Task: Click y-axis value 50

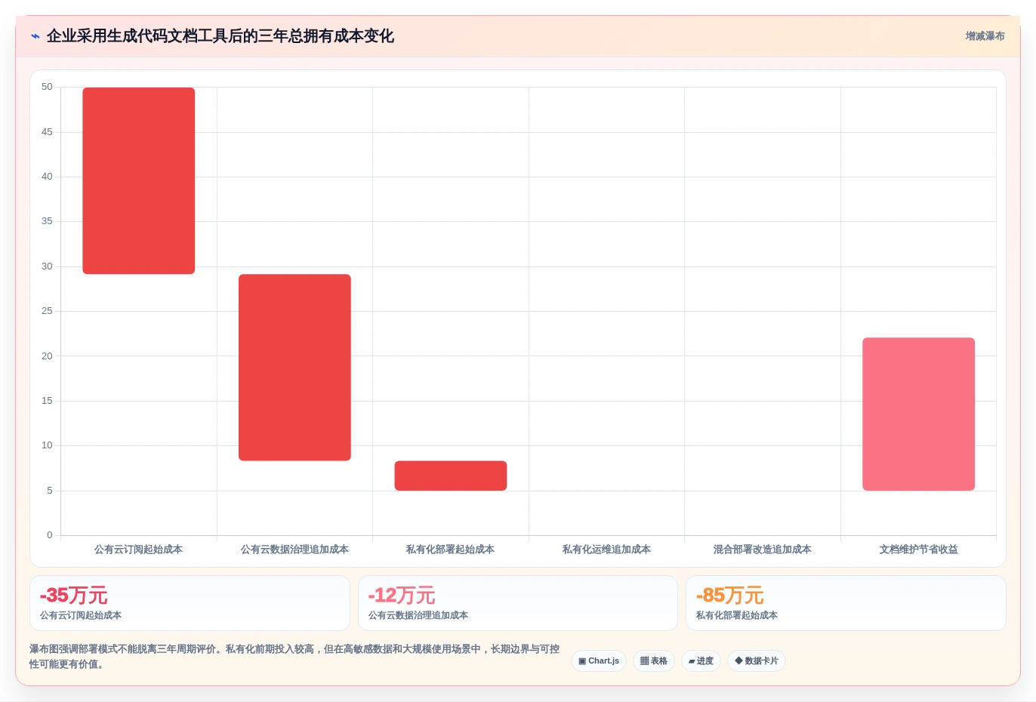Action: tap(47, 87)
